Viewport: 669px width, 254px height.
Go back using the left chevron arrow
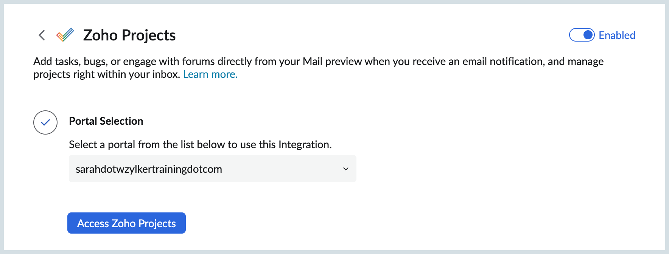coord(42,35)
